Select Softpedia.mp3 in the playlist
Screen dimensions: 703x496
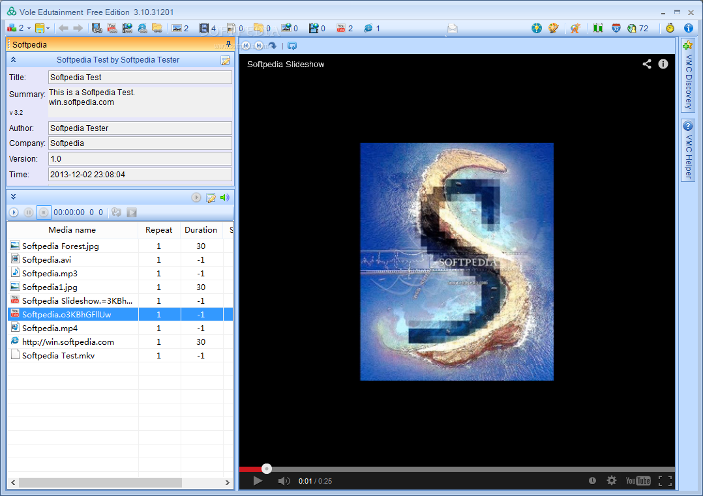pos(120,273)
